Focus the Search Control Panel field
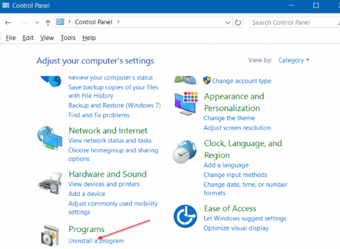The width and height of the screenshot is (340, 249). point(293,23)
